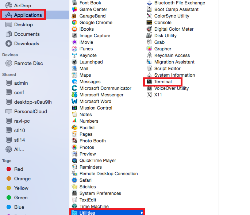This screenshot has height=215, width=250.
Task: Select the Game Center icon
Action: click(74, 9)
